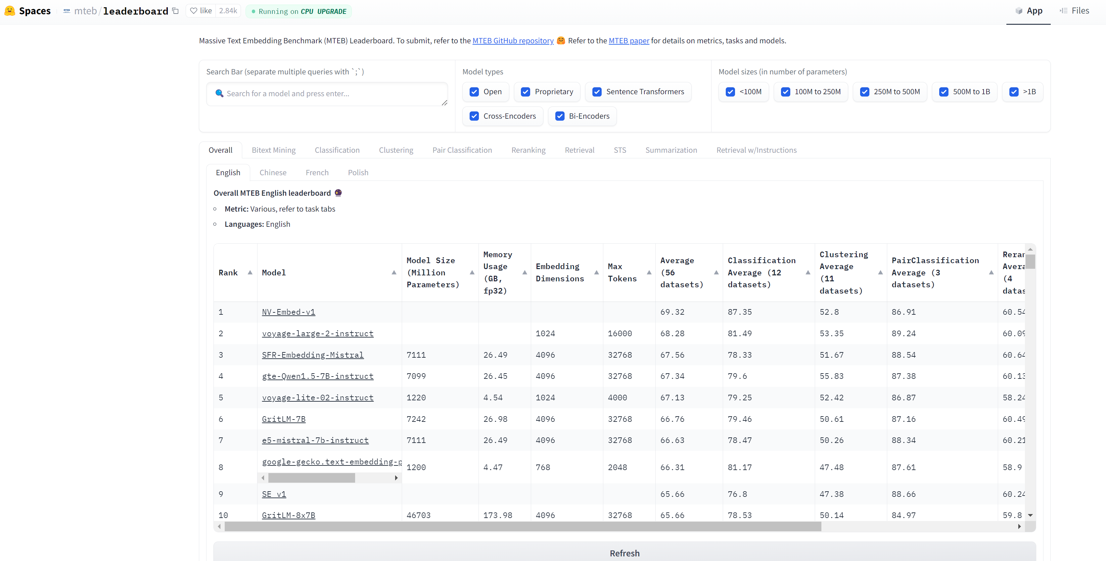This screenshot has width=1106, height=561.
Task: Click the table horizontal scrollbar
Action: coord(522,527)
